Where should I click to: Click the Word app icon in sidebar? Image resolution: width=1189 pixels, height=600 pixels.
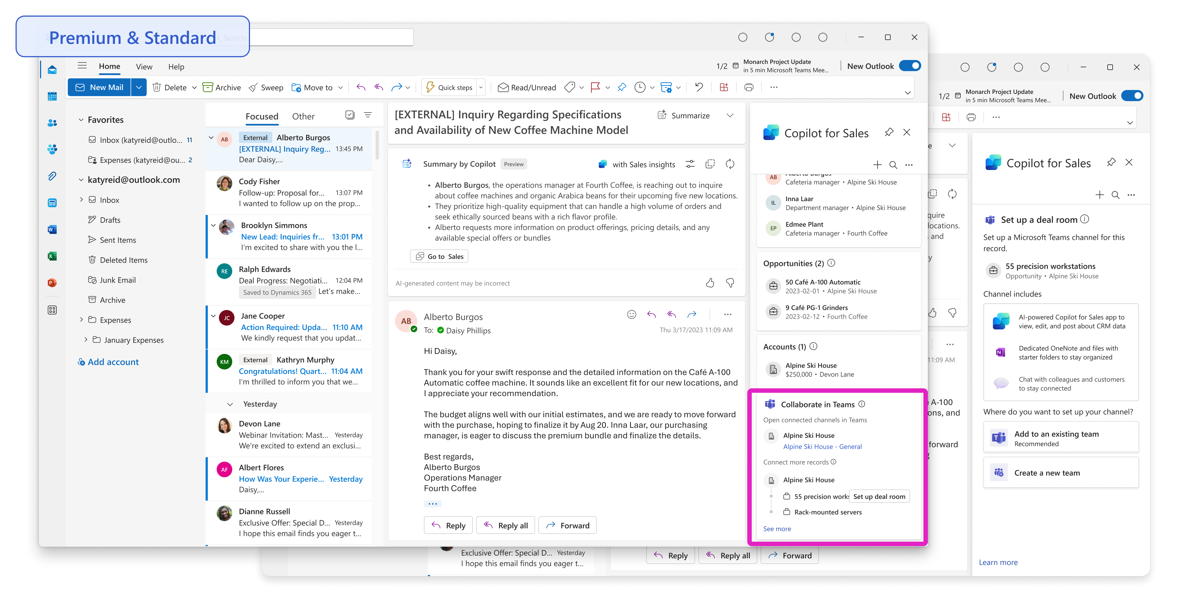click(52, 229)
